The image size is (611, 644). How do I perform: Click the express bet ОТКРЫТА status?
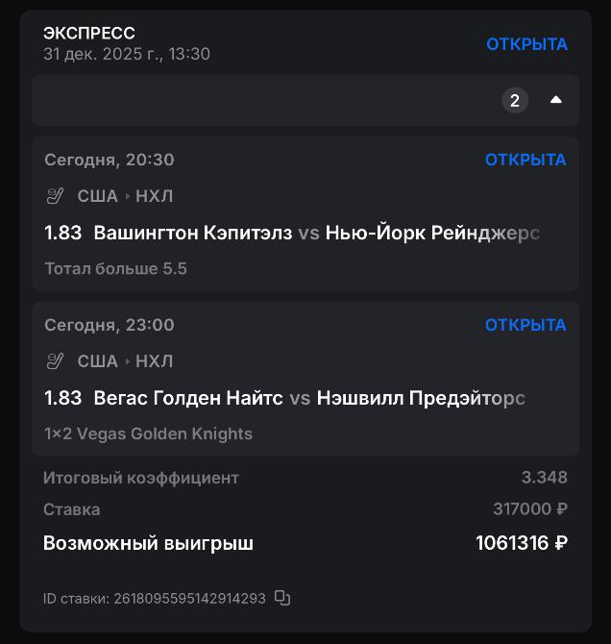[x=526, y=44]
